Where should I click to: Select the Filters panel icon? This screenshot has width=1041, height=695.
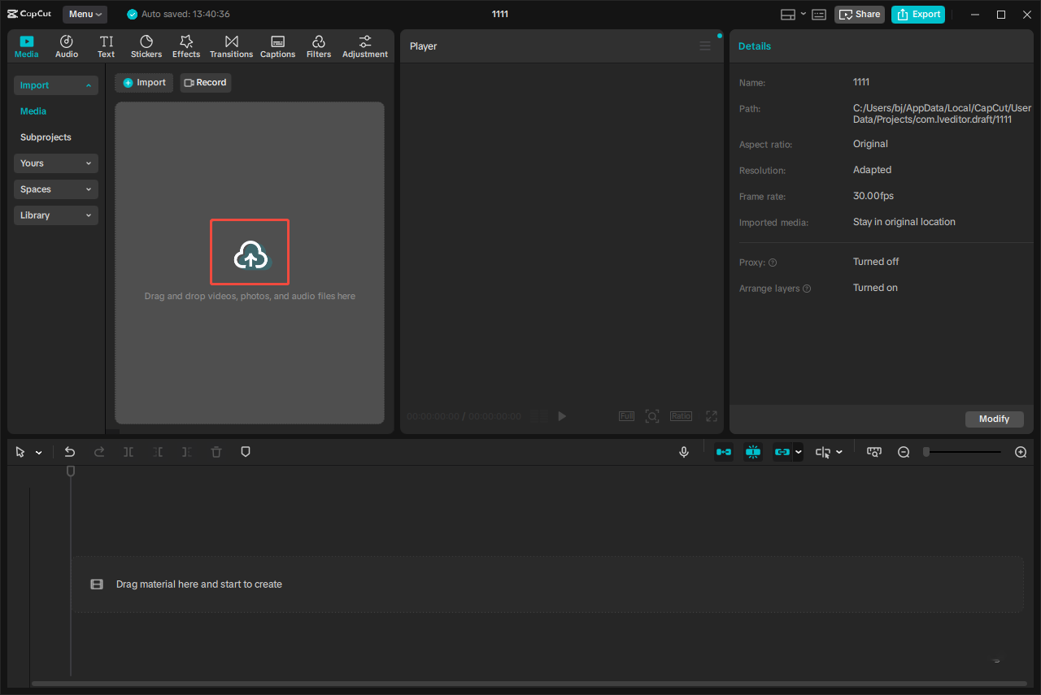point(319,46)
